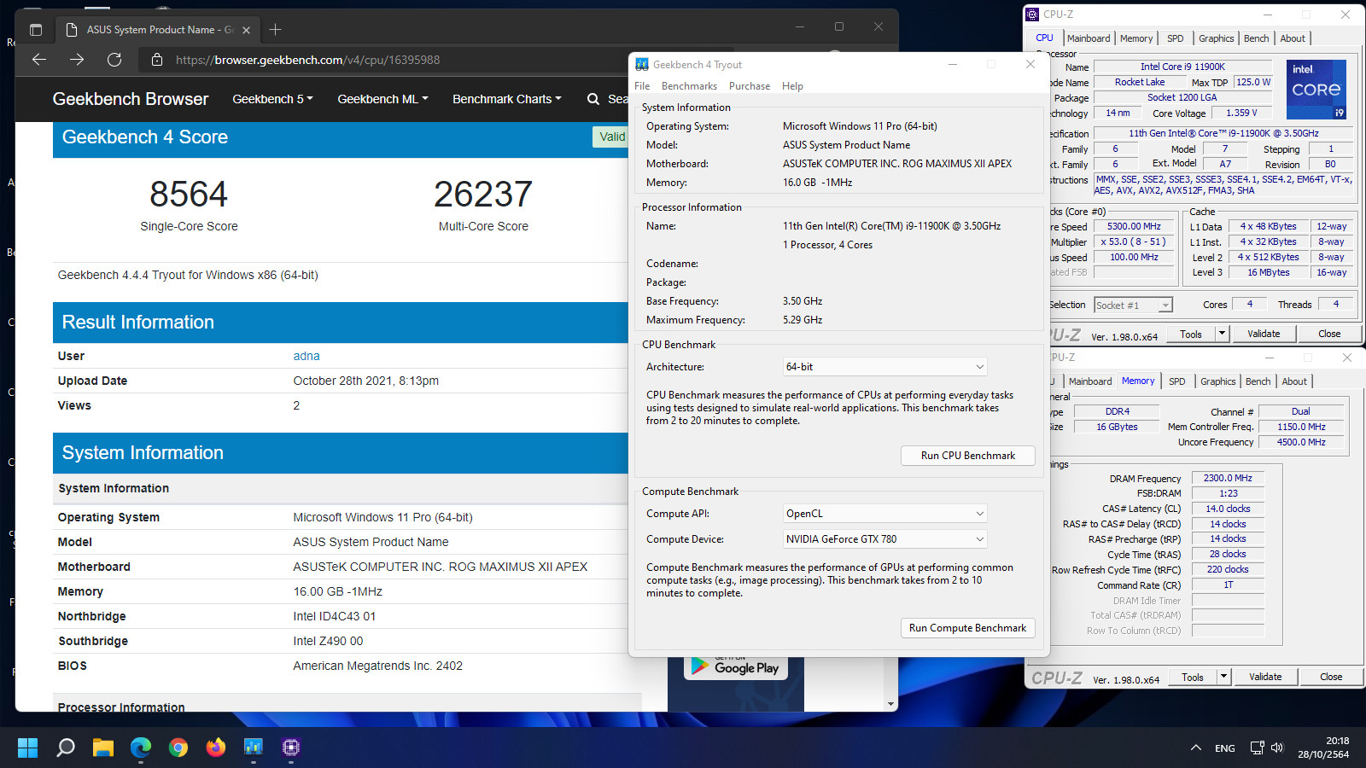Screen dimensions: 1366x768
Task: Open the adna user link
Action: (306, 356)
